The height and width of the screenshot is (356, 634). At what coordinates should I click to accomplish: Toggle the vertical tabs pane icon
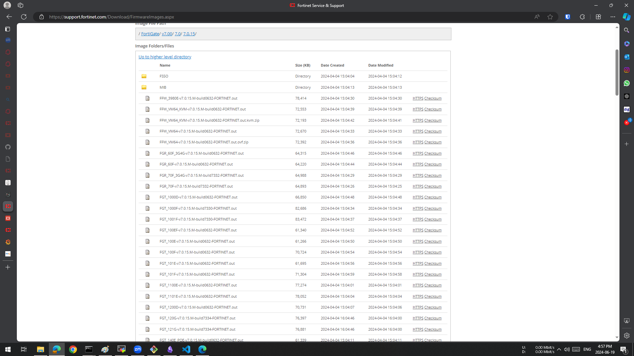[x=8, y=29]
